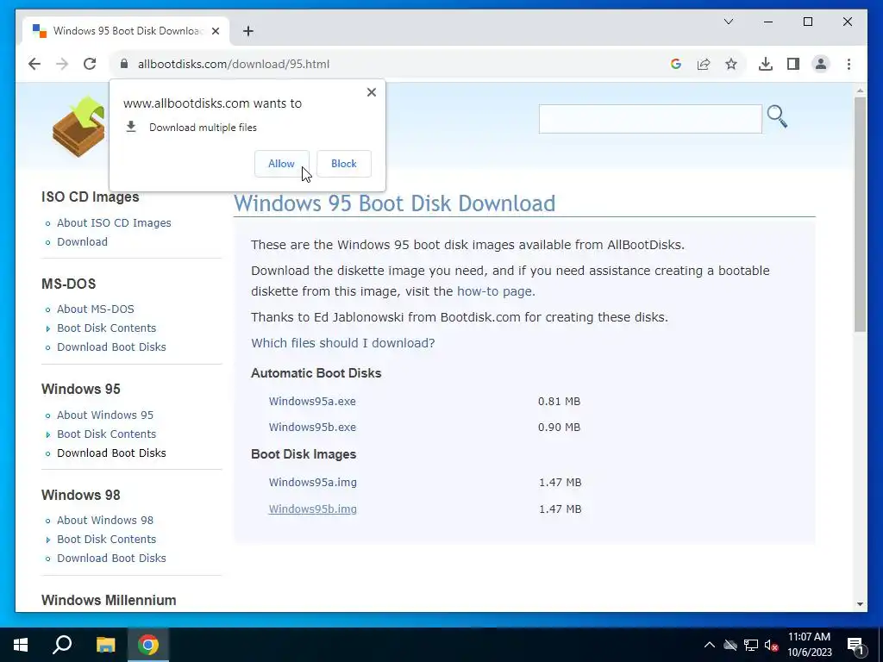The image size is (883, 662).
Task: View site information via the lock icon
Action: (x=124, y=64)
